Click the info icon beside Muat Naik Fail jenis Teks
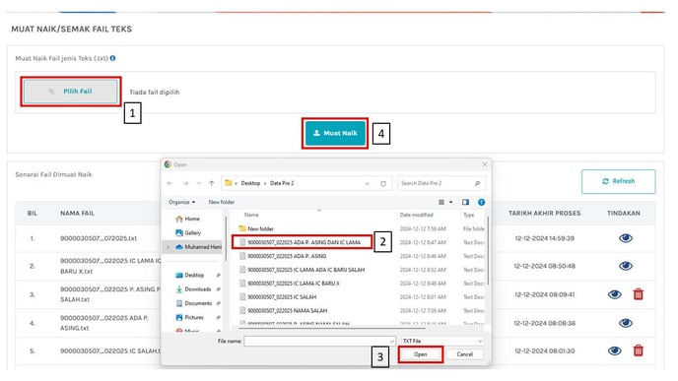The height and width of the screenshot is (381, 678). (113, 58)
